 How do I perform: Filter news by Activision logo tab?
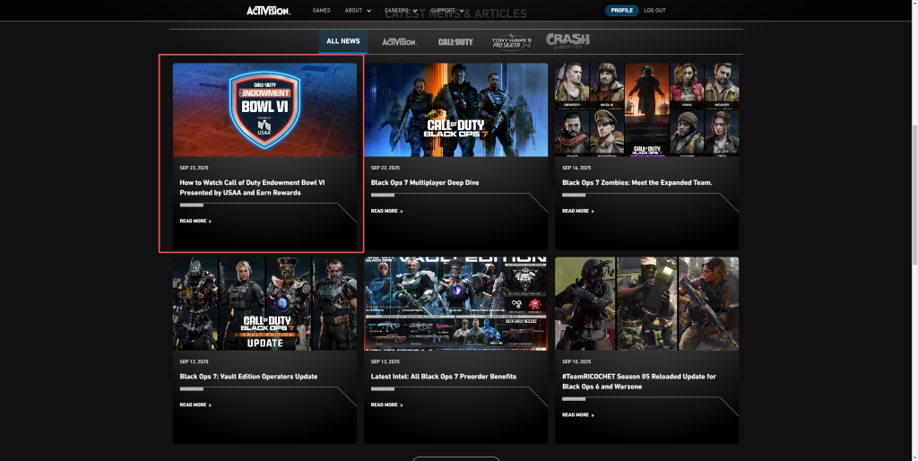399,41
